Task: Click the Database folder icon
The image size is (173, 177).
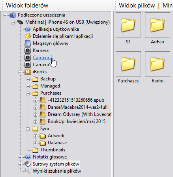Action: point(43,143)
